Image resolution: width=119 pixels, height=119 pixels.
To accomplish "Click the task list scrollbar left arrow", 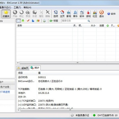I will (18, 63).
